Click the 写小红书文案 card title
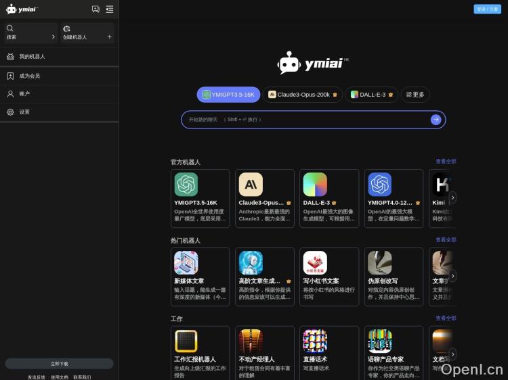Viewport: 508px width, 380px height. [321, 281]
